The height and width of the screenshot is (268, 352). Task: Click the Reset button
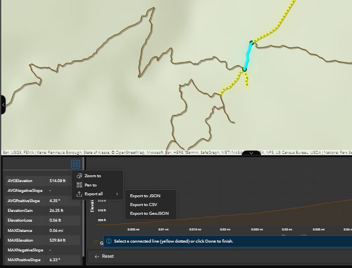[x=104, y=256]
